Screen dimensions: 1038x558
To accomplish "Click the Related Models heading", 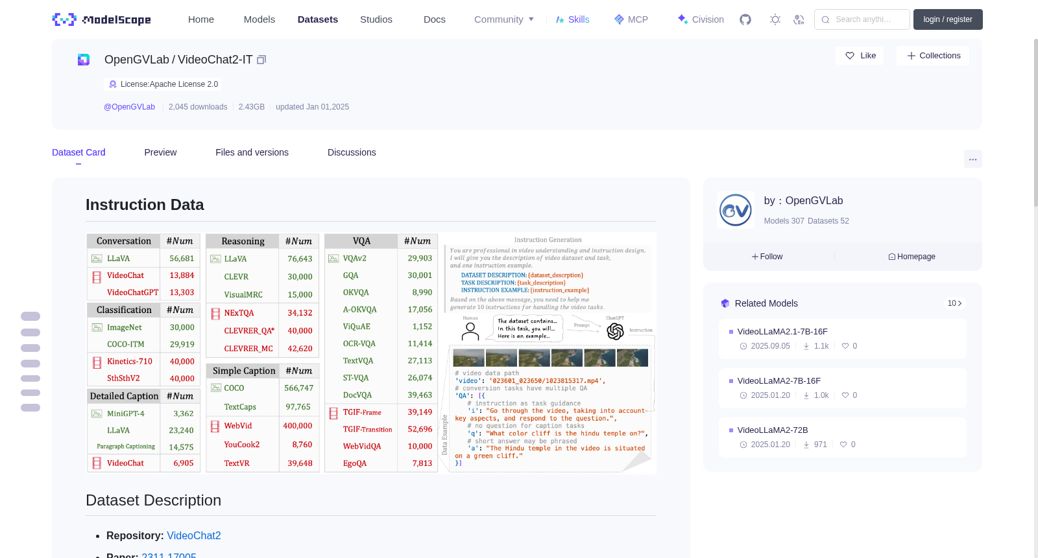I will click(x=766, y=303).
